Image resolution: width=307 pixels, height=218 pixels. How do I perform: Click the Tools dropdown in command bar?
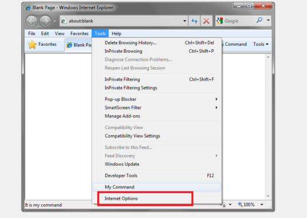(261, 44)
